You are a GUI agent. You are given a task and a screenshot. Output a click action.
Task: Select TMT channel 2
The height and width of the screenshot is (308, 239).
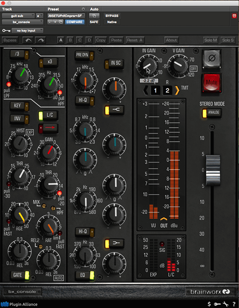[167, 90]
